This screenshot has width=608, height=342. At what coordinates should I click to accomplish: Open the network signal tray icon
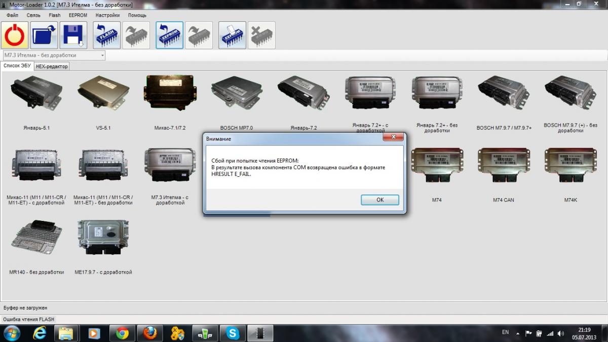tap(550, 333)
